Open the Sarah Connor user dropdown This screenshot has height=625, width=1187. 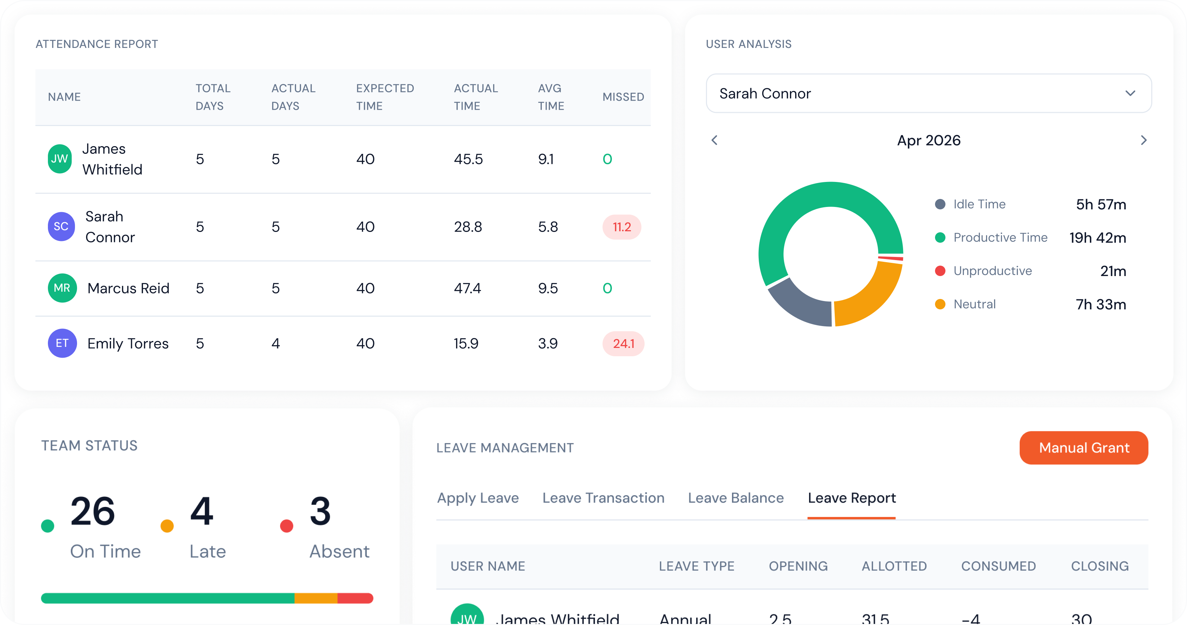pyautogui.click(x=928, y=93)
